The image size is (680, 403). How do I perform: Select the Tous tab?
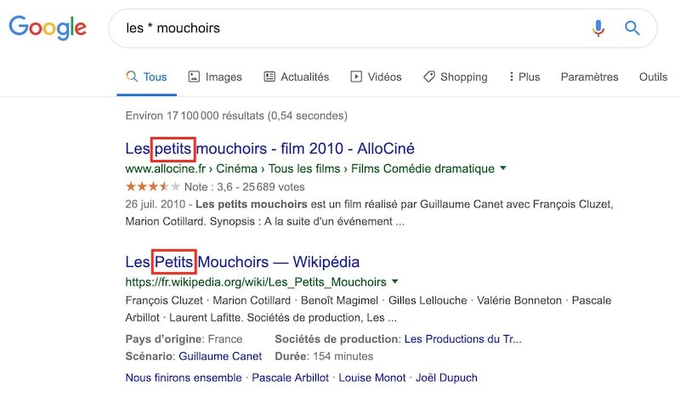click(x=146, y=77)
